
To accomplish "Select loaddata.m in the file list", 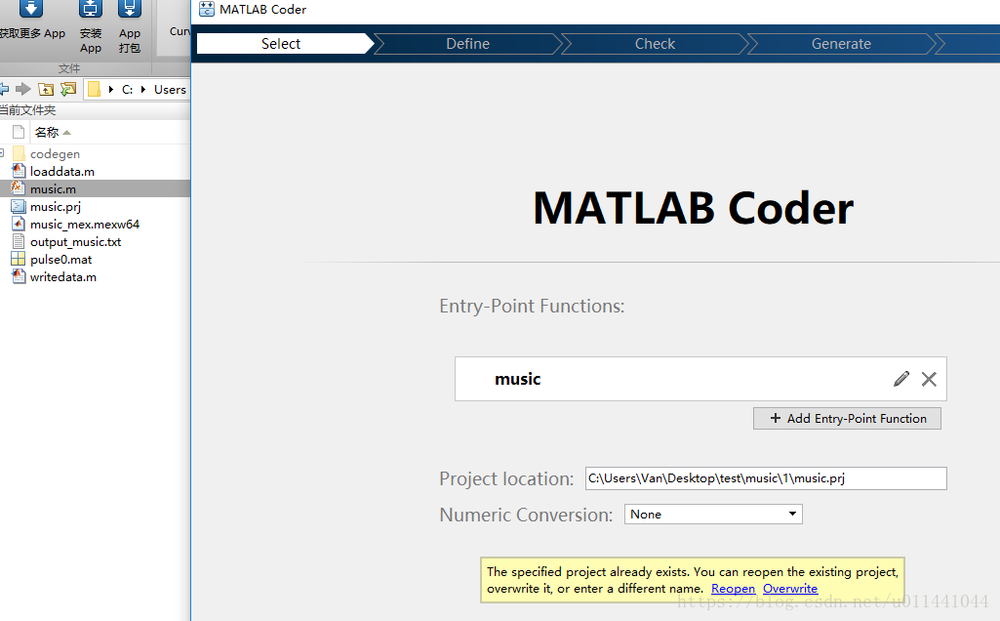I will [x=62, y=171].
